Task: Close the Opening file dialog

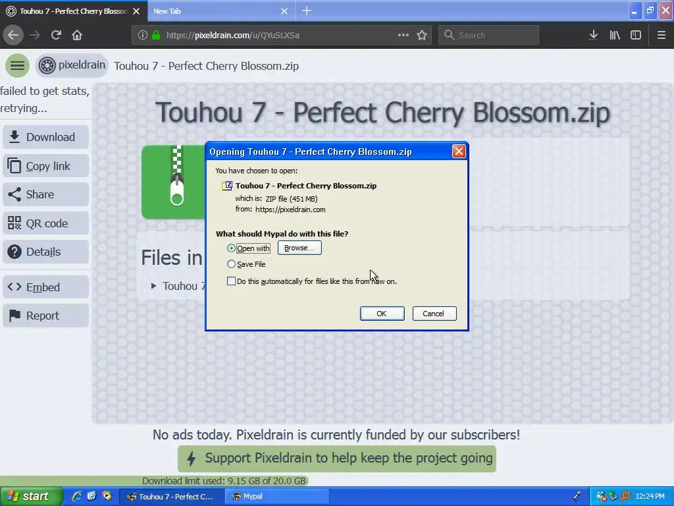Action: tap(459, 151)
